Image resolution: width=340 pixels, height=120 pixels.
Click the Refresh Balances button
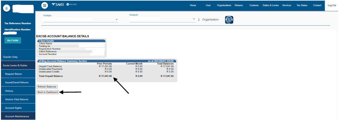tap(47, 87)
